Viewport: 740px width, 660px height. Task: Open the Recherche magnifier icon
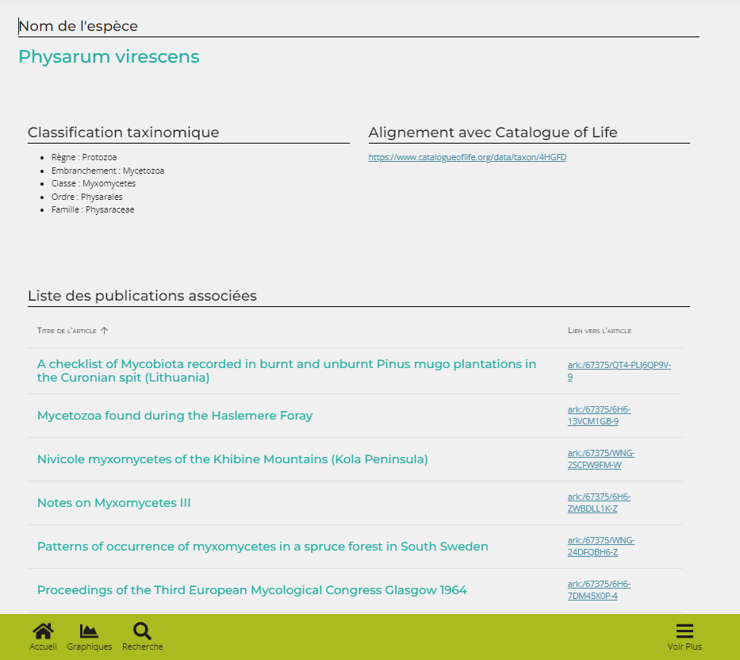click(x=142, y=631)
